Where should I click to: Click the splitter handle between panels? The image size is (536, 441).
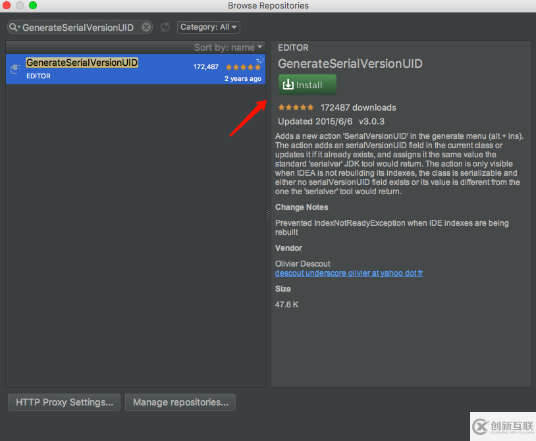click(268, 214)
